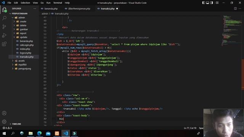Open the Run and Debug view
The height and width of the screenshot is (137, 244).
(4, 35)
